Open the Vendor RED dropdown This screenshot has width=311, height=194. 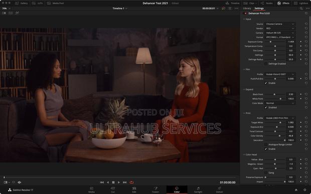(x=280, y=28)
